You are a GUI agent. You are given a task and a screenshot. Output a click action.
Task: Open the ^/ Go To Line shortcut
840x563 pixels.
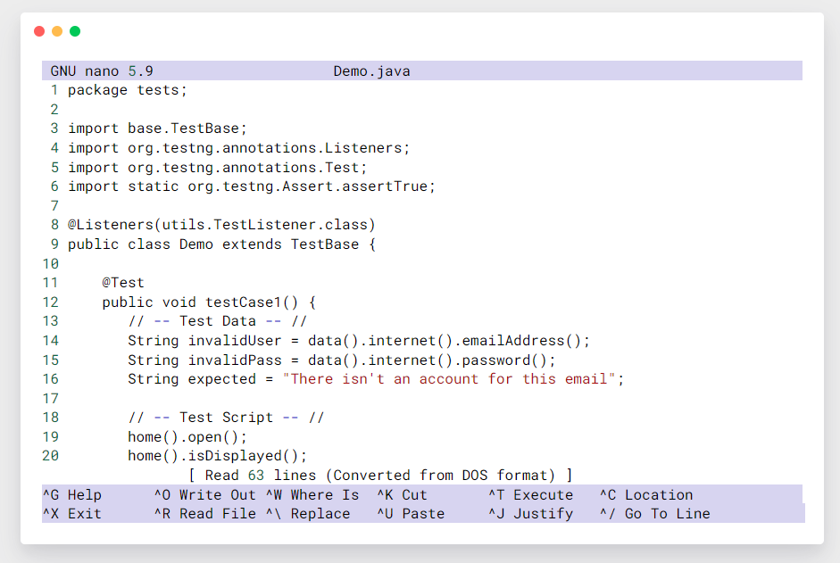pyautogui.click(x=654, y=513)
